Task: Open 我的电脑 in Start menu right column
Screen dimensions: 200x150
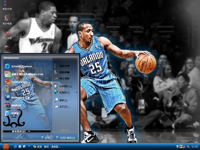Action: (62, 72)
